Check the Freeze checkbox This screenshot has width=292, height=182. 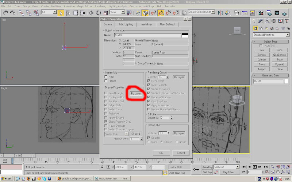click(106, 81)
